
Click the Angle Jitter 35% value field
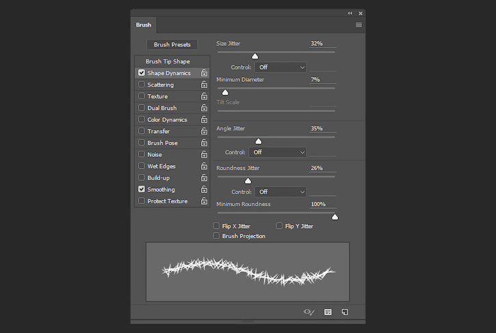coord(322,128)
